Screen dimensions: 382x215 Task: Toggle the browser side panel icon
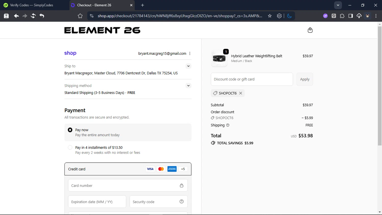coord(350,16)
